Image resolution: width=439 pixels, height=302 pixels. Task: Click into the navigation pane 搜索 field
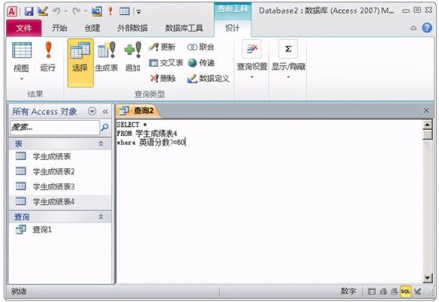[x=55, y=128]
